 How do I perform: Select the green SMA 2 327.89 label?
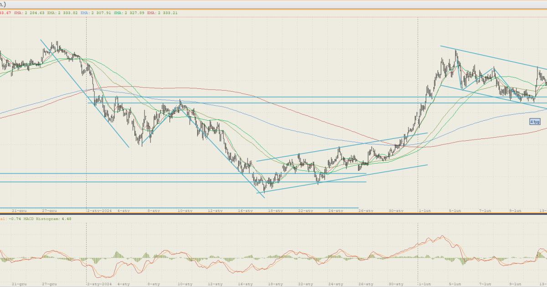130,13
